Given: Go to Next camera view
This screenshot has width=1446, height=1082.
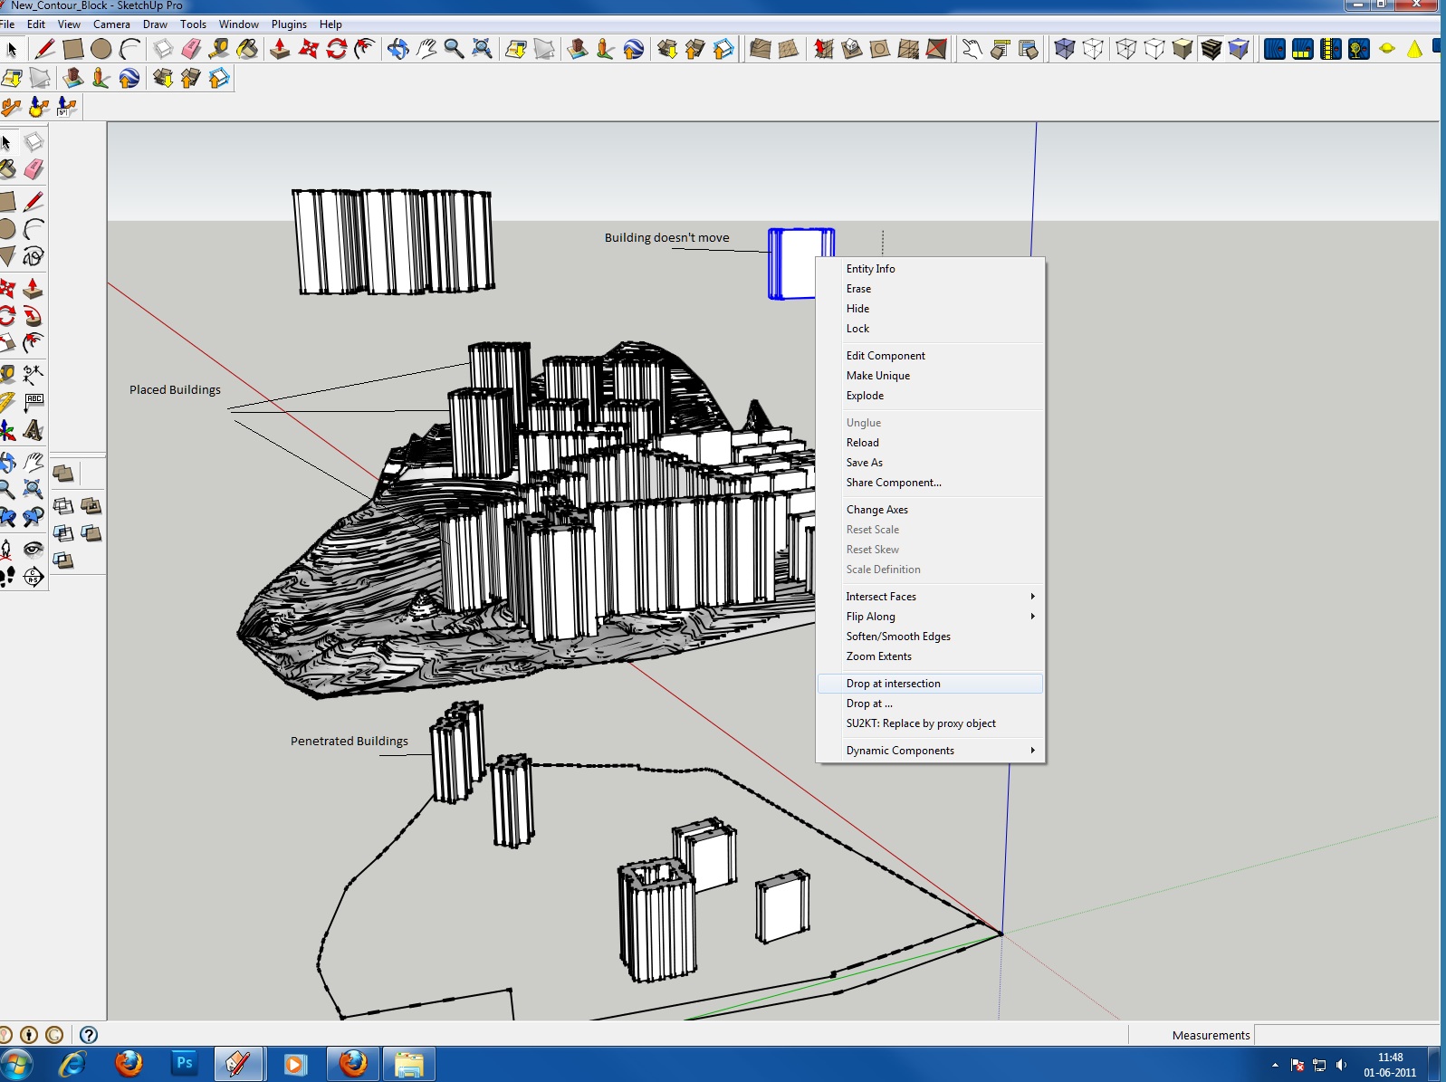Looking at the screenshot, I should [34, 517].
